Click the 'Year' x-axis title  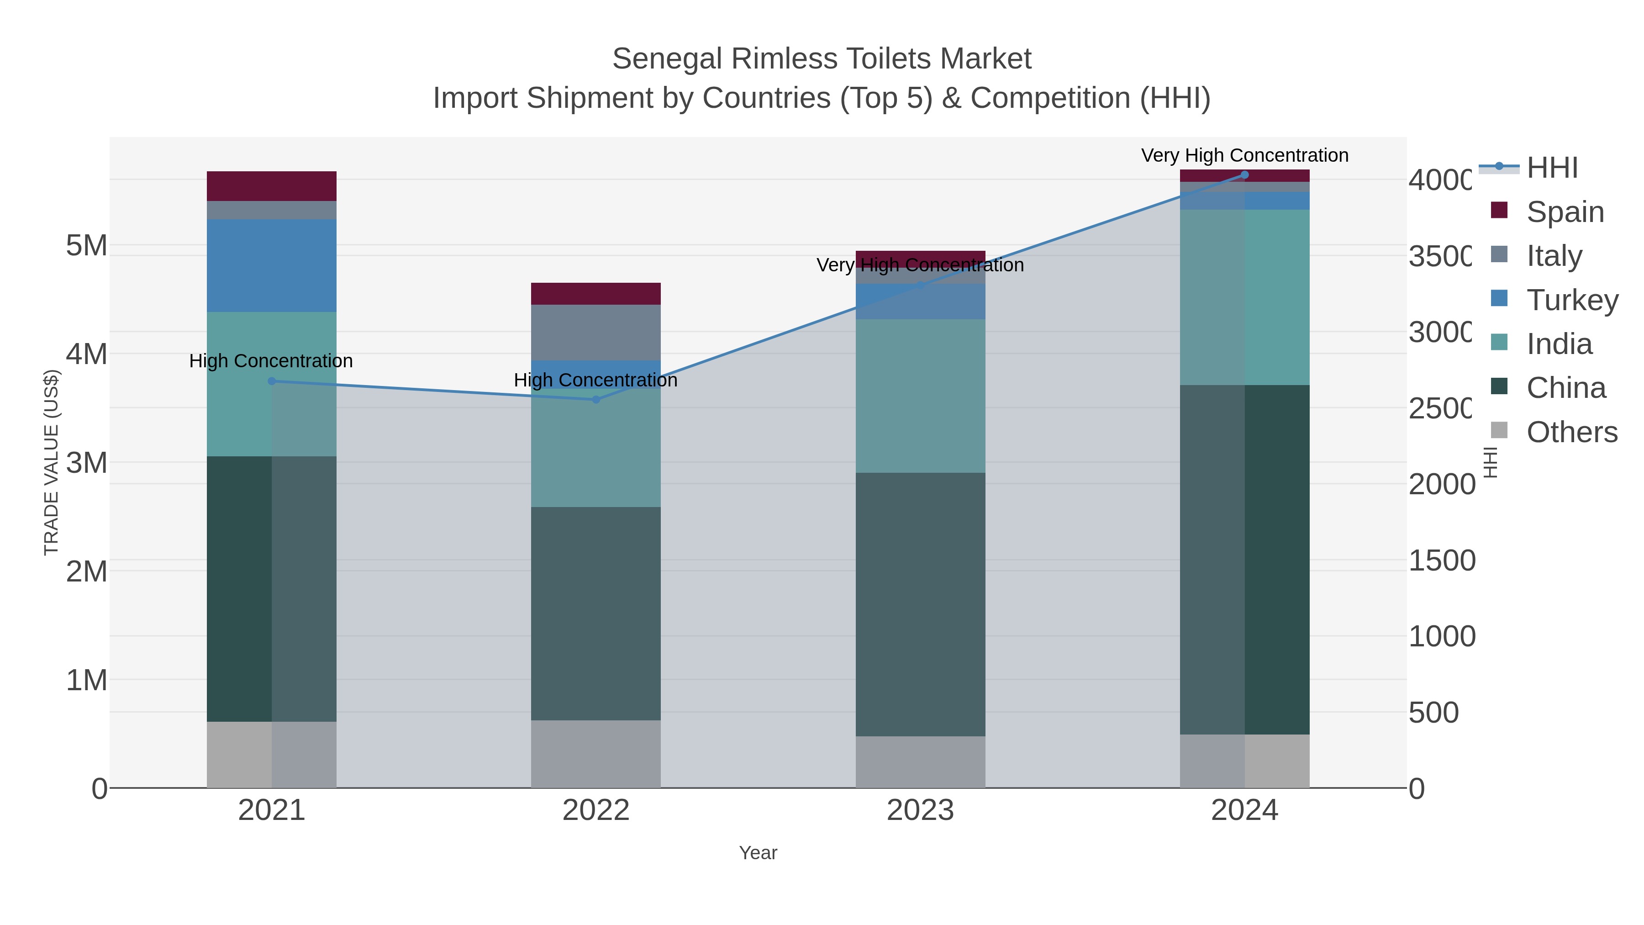pyautogui.click(x=758, y=853)
